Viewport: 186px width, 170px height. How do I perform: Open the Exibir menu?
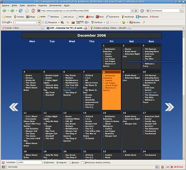coord(22,6)
